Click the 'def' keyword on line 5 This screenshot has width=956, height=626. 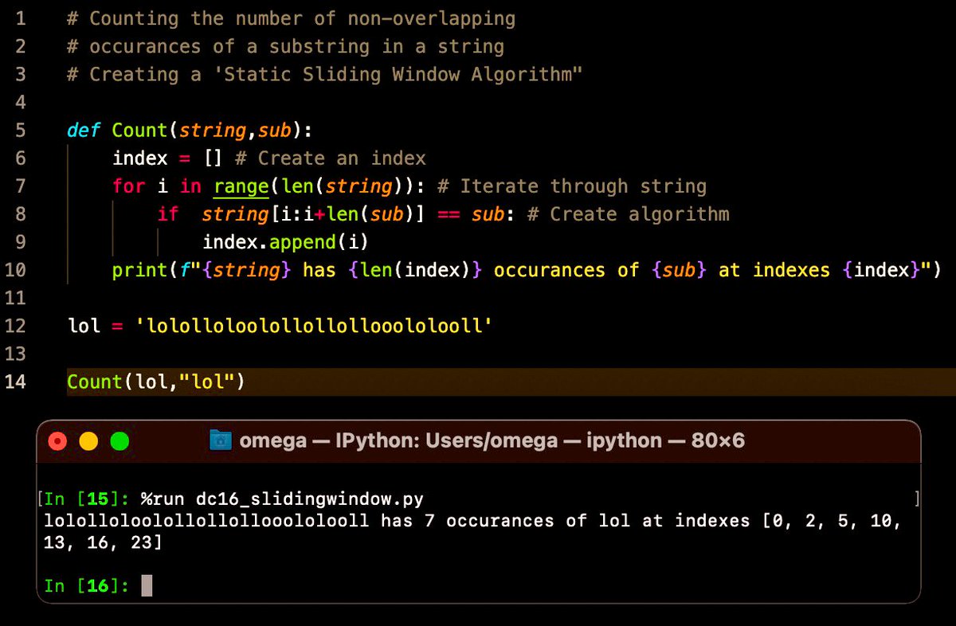84,130
